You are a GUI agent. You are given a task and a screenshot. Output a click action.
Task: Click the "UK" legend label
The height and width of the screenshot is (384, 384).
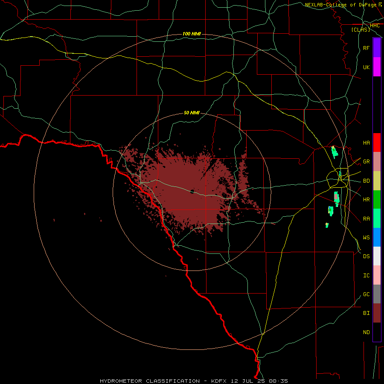(366, 67)
